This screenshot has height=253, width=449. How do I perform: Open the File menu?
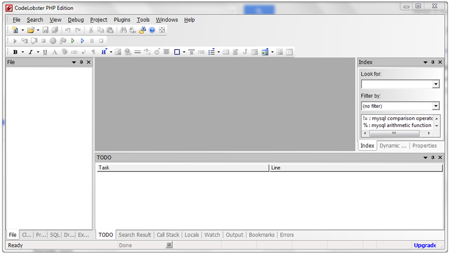pos(16,20)
